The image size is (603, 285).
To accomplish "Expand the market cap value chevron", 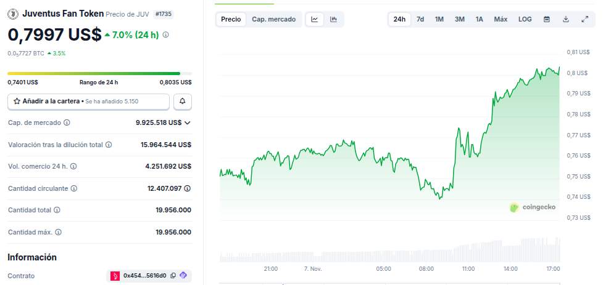I will pos(188,123).
